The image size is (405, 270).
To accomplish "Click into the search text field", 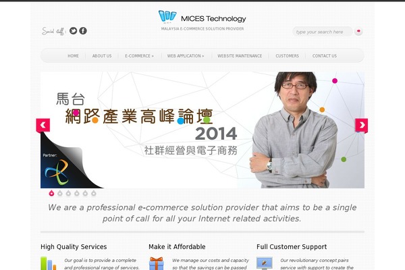I will [x=323, y=32].
